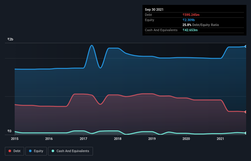
Task: Click the ₹595.245m debt value
Action: click(191, 15)
